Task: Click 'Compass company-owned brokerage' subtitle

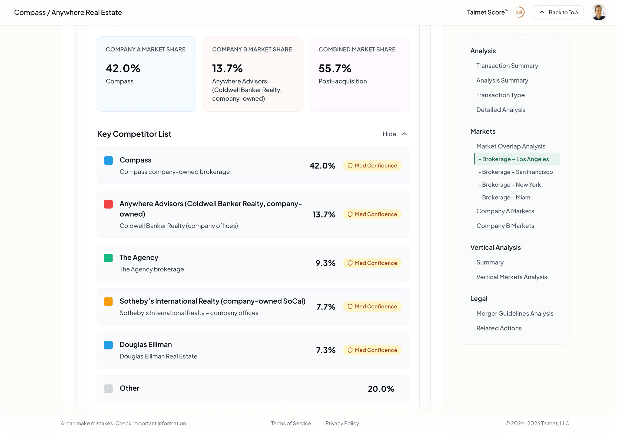Action: click(x=175, y=172)
